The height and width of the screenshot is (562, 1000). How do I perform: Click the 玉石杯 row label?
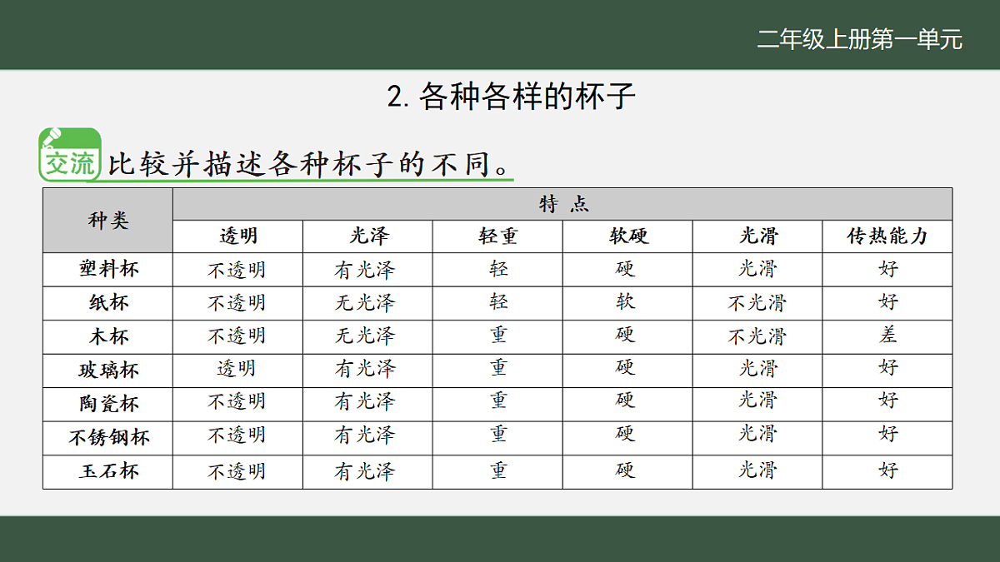pyautogui.click(x=105, y=470)
